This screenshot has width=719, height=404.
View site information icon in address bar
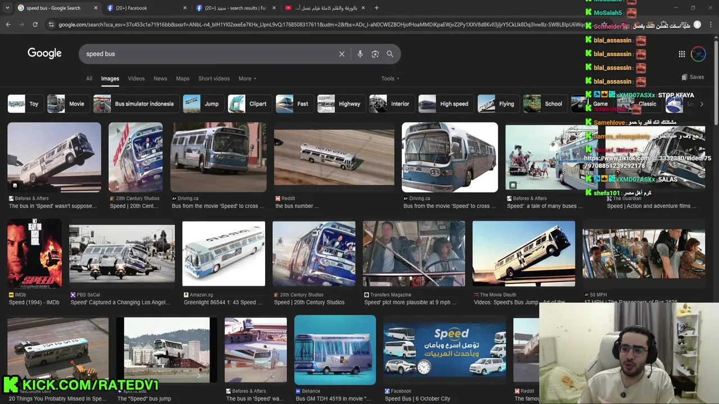[x=51, y=25]
